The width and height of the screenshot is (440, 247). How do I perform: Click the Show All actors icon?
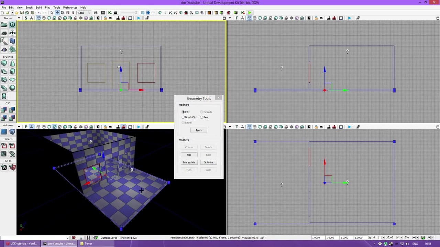point(12,154)
